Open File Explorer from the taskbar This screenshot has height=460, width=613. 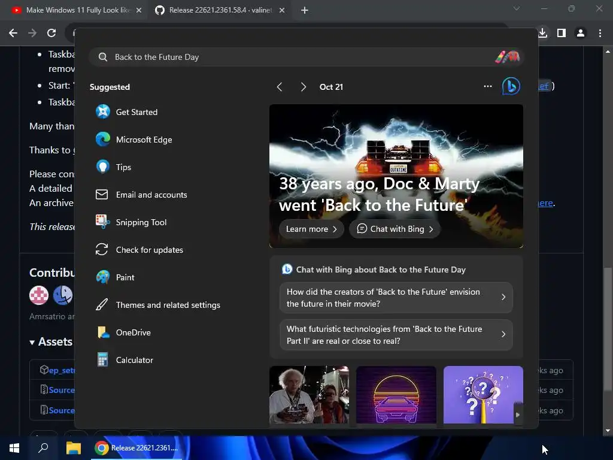[x=73, y=448]
